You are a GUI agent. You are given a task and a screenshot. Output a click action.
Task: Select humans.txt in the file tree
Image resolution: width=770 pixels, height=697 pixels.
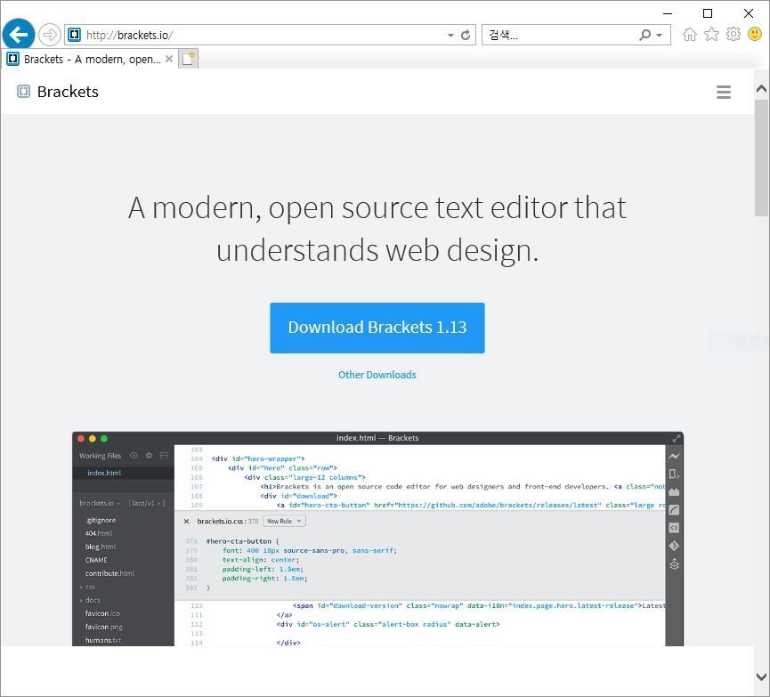tap(103, 640)
